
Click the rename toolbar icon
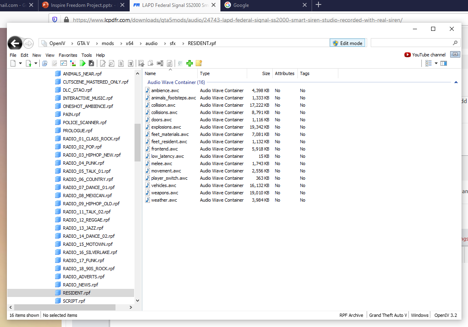(160, 63)
